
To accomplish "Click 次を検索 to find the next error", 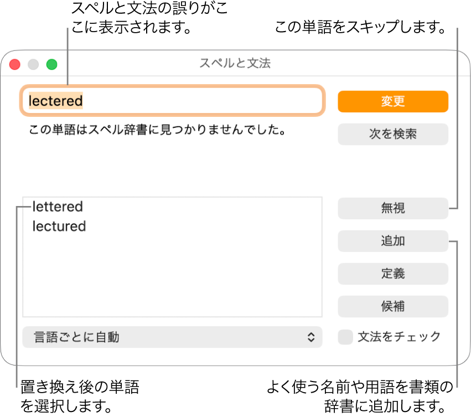I will 393,134.
